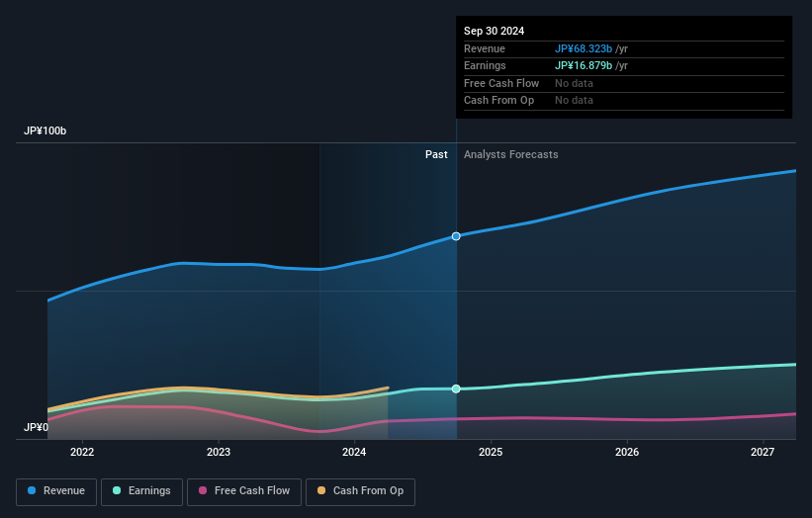Viewport: 812px width, 518px height.
Task: Click the 2024 axis label
Action: [x=354, y=453]
